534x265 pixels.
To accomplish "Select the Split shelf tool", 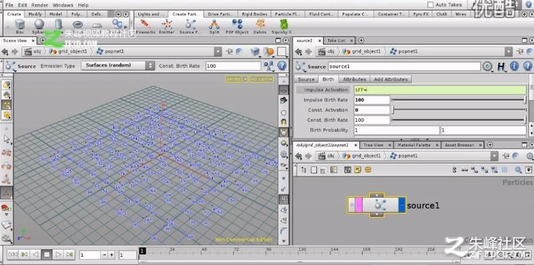I will point(214,26).
